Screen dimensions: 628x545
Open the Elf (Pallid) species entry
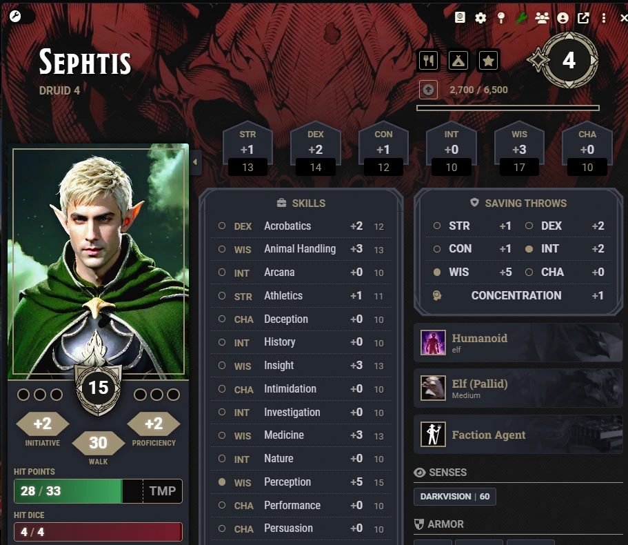(518, 388)
